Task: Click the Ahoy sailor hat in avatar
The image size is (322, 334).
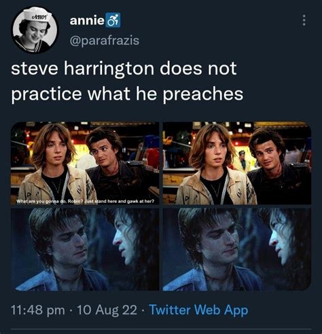Action: (39, 16)
